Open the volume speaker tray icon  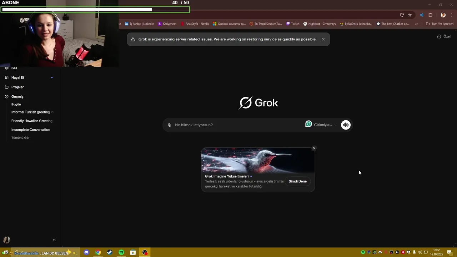420,252
